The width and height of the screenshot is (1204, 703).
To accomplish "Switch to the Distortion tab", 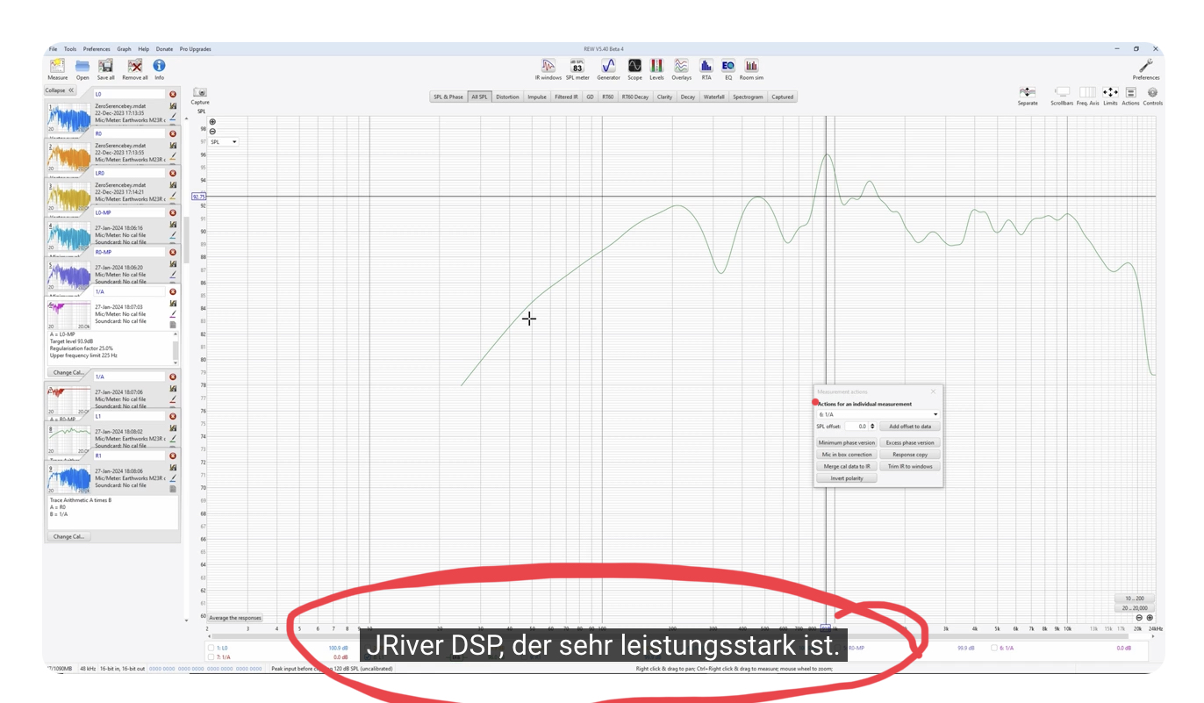I will tap(507, 97).
